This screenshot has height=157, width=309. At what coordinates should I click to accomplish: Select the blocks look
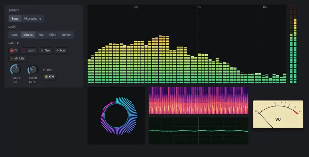(28, 35)
